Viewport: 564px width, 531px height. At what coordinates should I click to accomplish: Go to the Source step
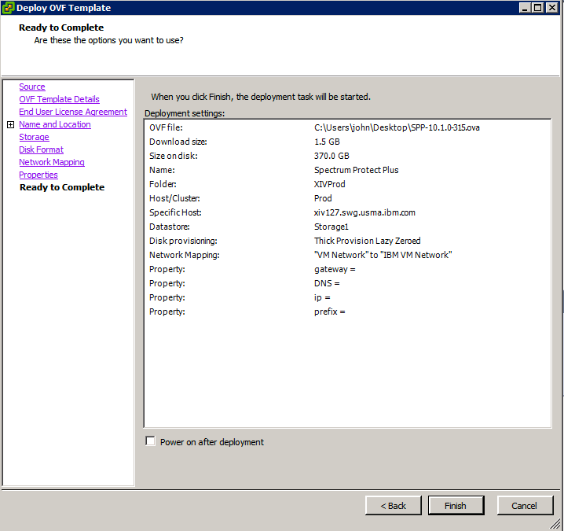pos(32,87)
